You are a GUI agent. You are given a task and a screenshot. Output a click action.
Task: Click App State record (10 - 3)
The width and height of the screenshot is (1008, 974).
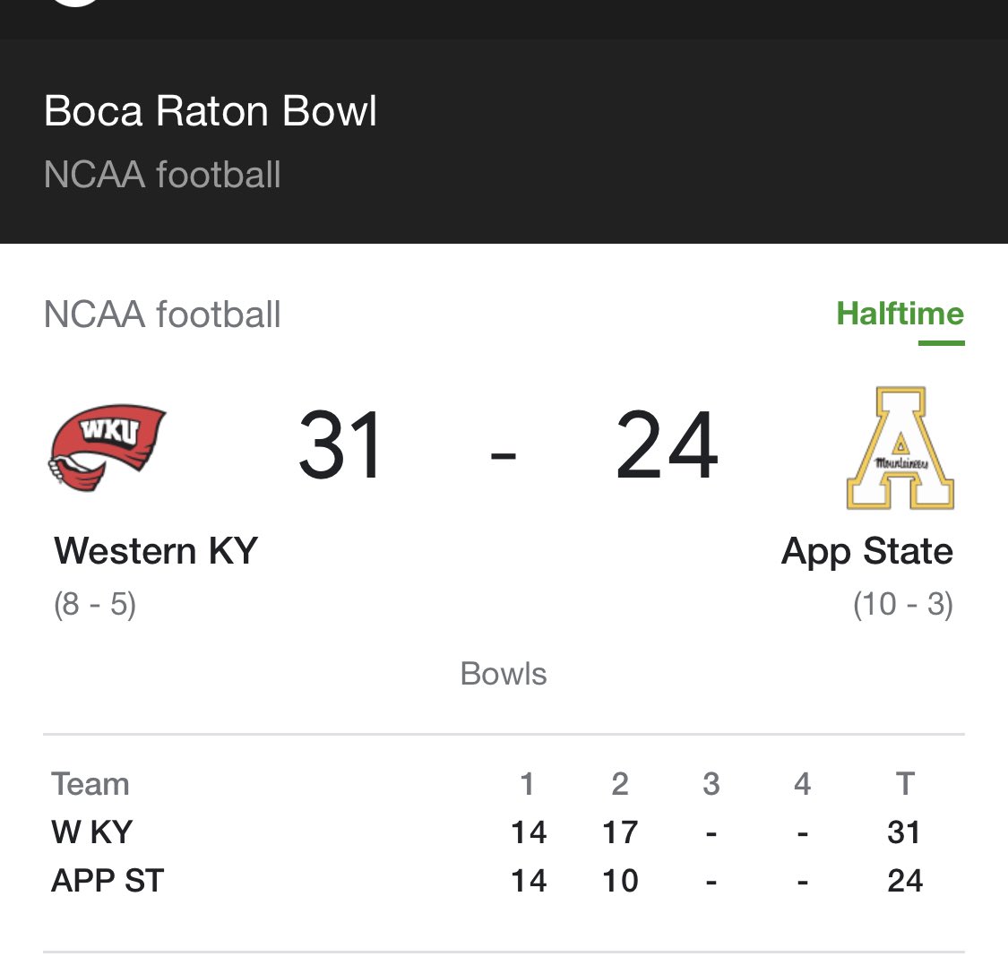point(903,604)
